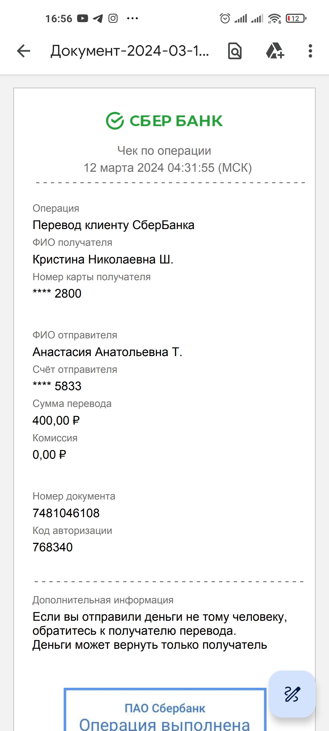Viewport: 329px width, 731px height.
Task: Tap the transfer amount 400,00 ₽
Action: coord(56,421)
